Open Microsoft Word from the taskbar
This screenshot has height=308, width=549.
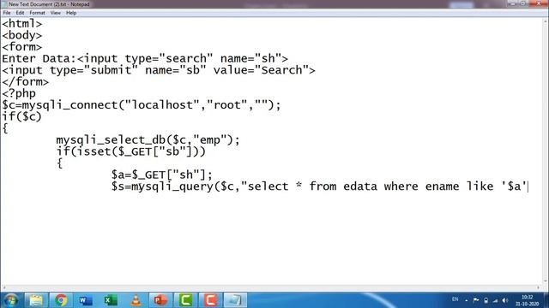(86, 300)
